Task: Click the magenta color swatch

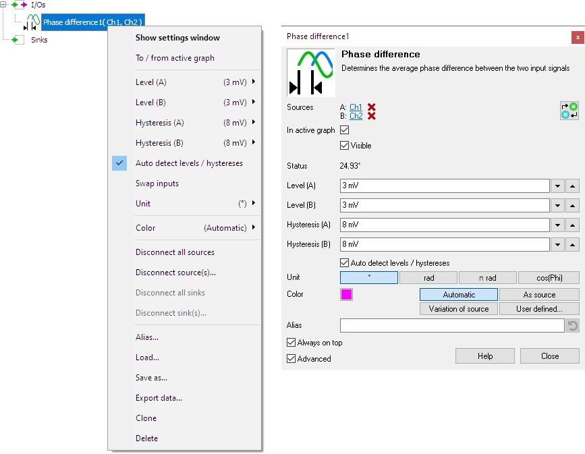Action: [346, 295]
